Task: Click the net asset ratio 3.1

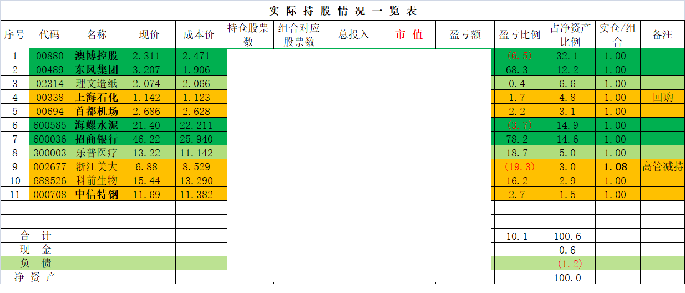Action: (x=570, y=112)
